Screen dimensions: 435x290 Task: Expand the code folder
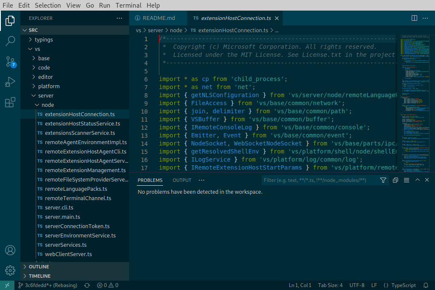pyautogui.click(x=75, y=67)
